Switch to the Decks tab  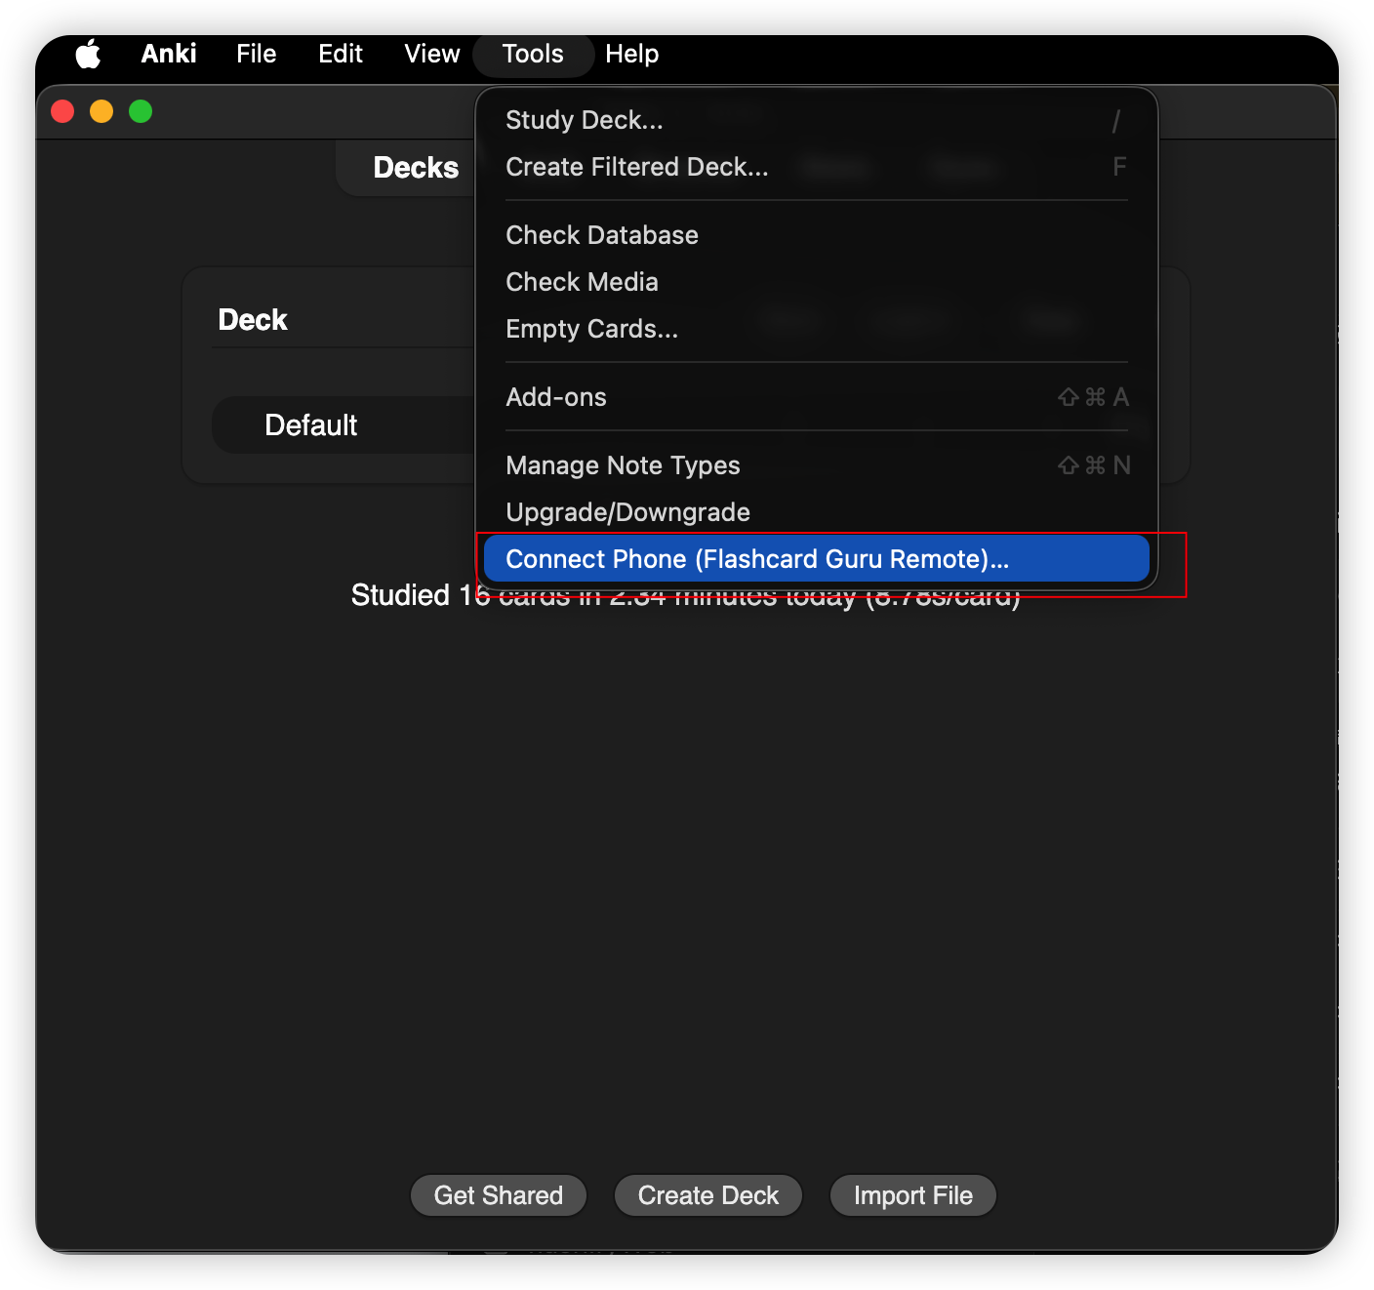coord(416,168)
